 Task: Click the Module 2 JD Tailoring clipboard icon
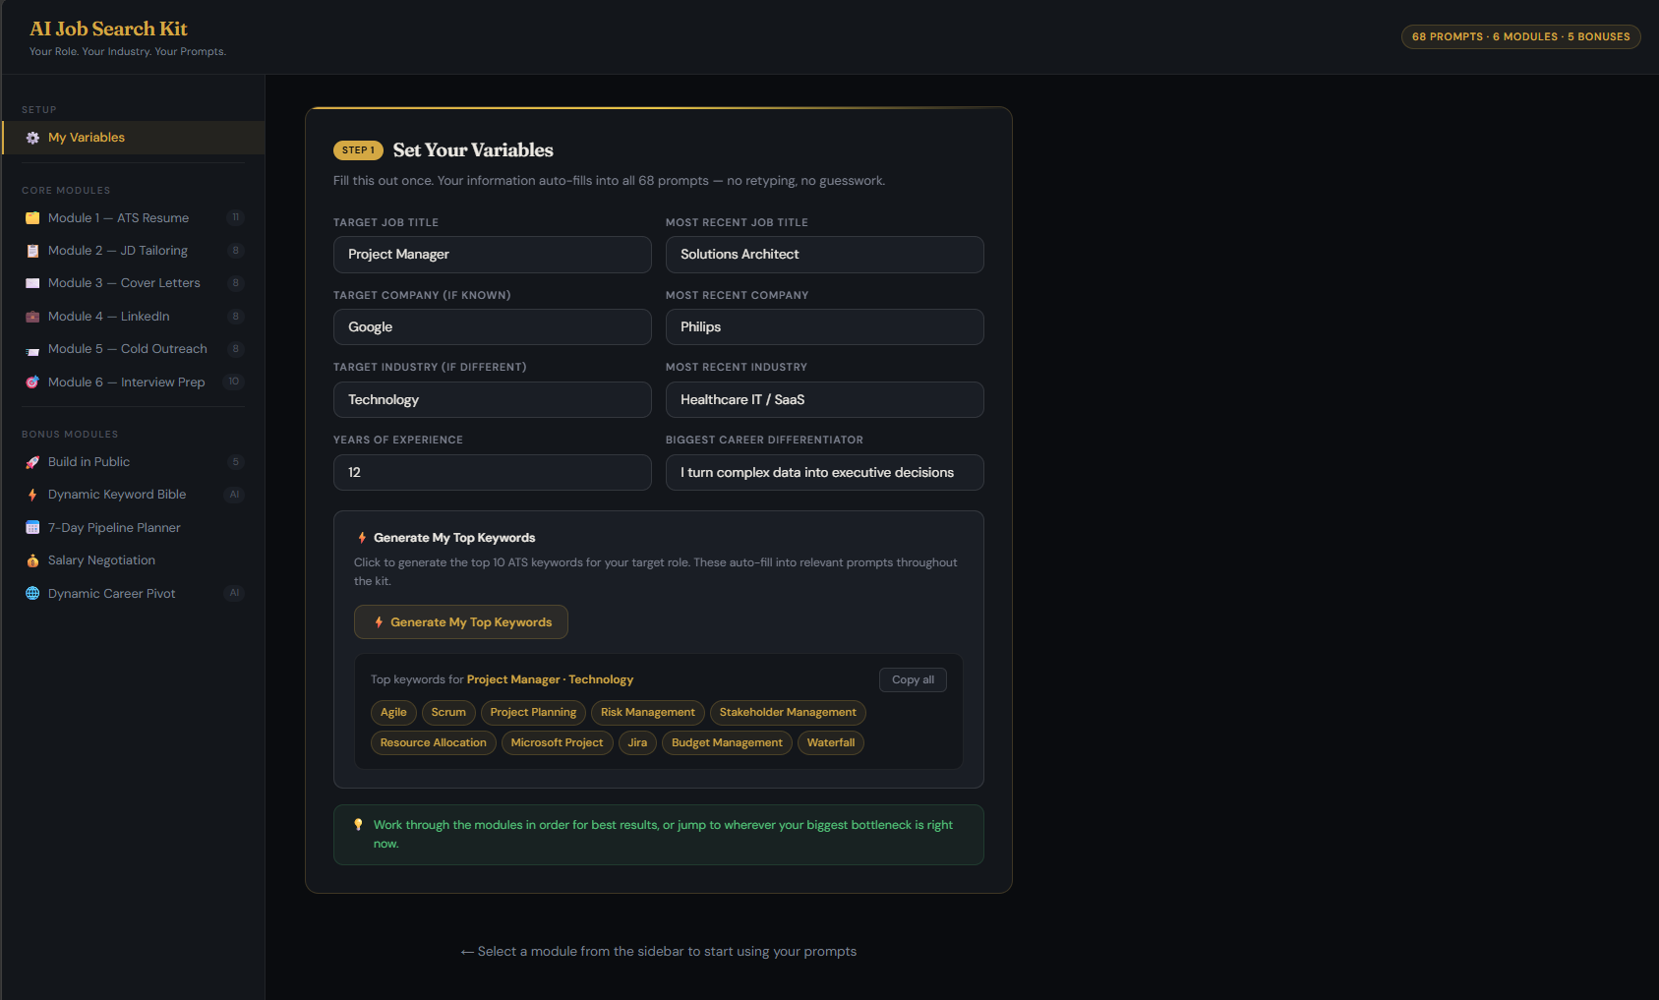(32, 251)
